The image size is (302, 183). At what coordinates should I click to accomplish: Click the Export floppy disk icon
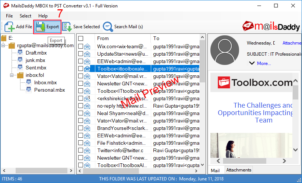point(41,26)
